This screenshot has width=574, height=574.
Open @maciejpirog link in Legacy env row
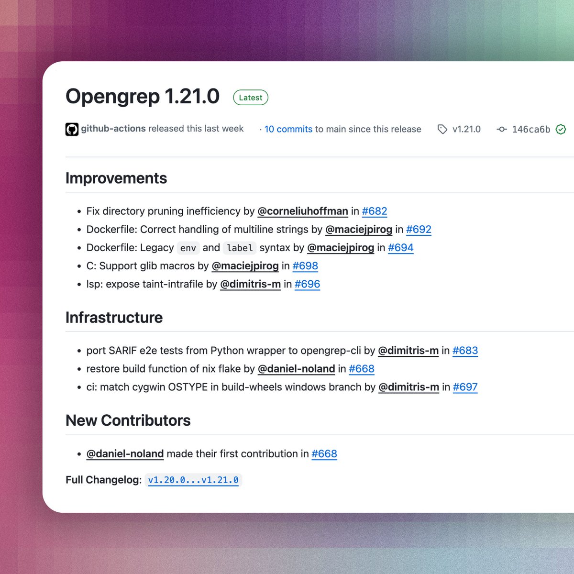point(341,247)
